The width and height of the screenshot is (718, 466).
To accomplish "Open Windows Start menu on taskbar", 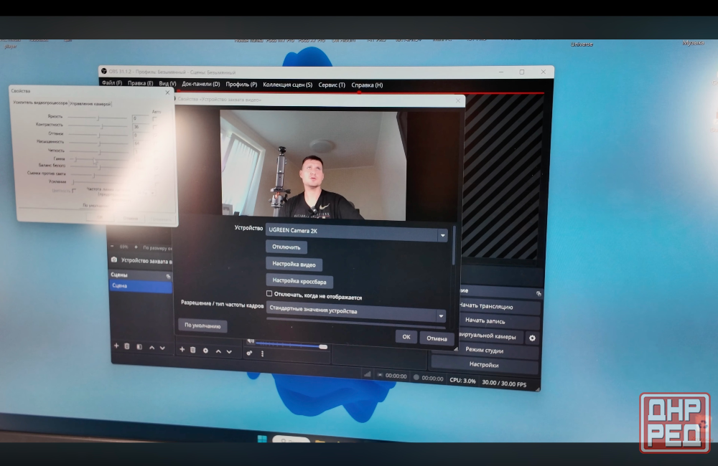I will click(x=262, y=439).
